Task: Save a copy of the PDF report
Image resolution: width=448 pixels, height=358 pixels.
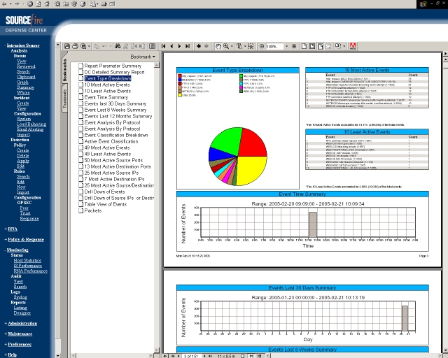Action: (x=67, y=46)
